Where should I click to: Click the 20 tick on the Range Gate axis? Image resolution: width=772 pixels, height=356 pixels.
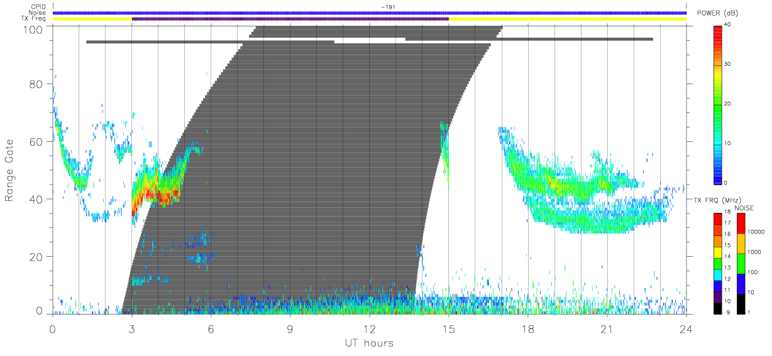click(x=36, y=257)
